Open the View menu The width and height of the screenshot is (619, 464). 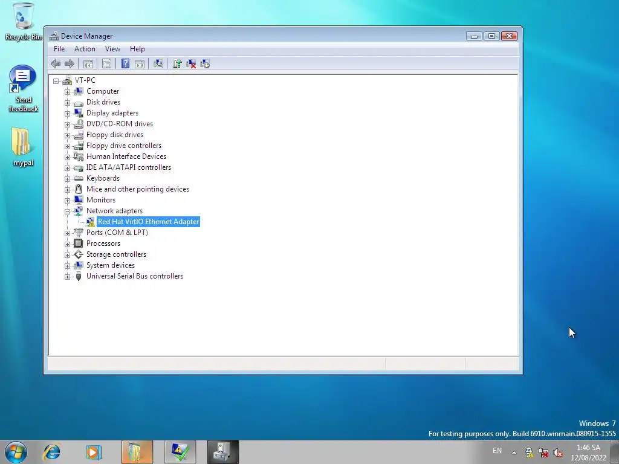pos(112,49)
